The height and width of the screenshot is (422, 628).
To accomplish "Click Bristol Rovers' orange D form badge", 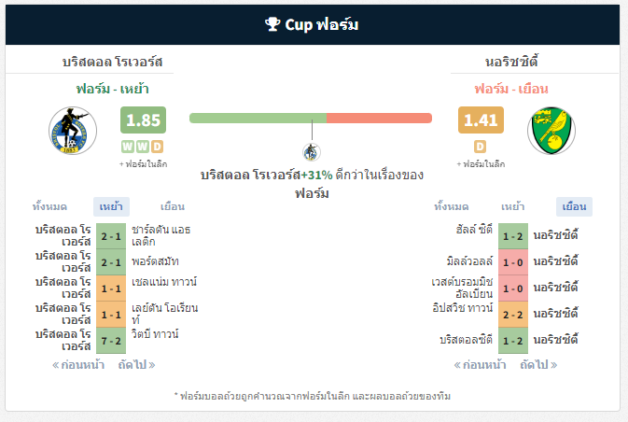I will point(158,147).
